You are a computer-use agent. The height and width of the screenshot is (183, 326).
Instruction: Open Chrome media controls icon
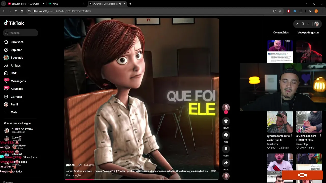(x=310, y=11)
